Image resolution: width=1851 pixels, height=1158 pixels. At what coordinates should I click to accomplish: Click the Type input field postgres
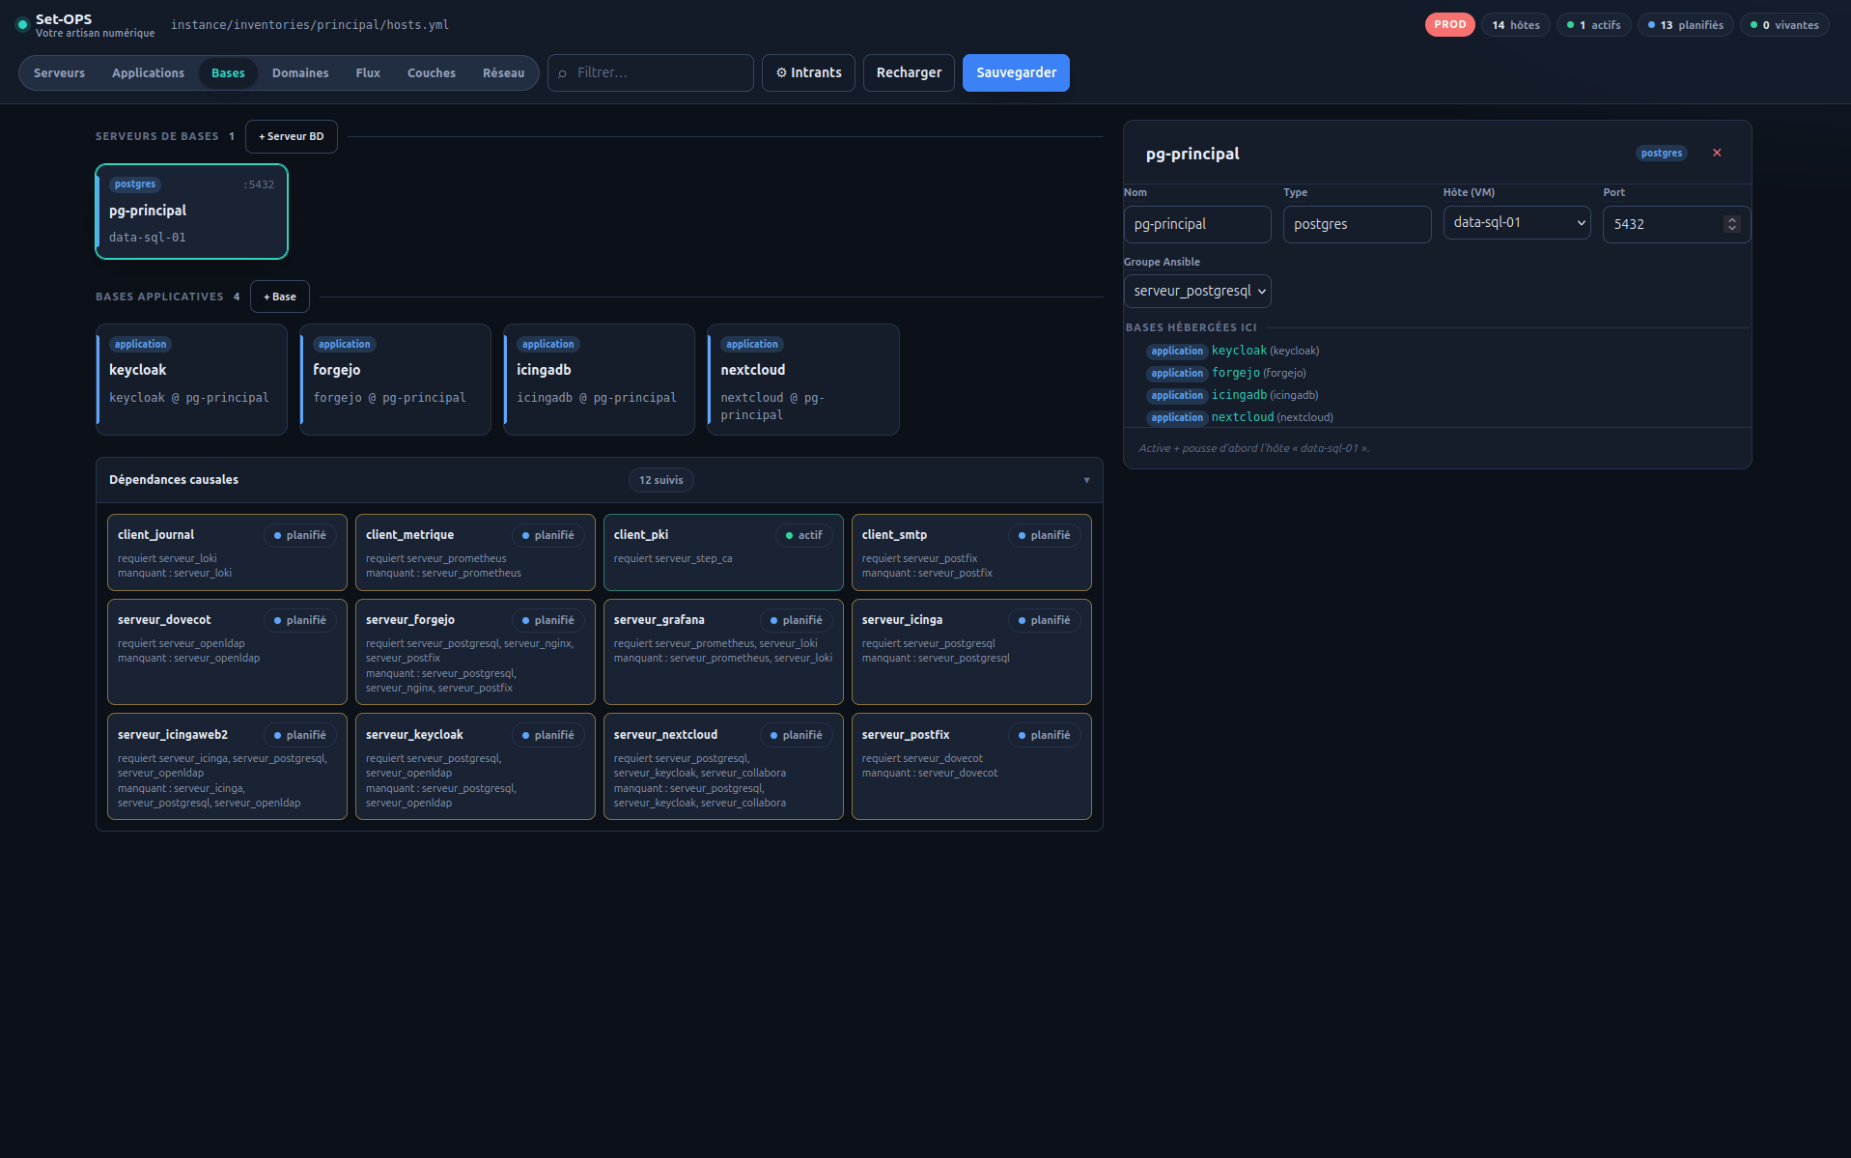click(x=1357, y=224)
